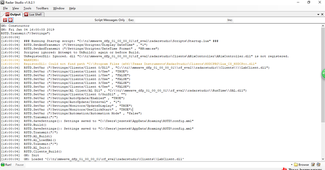This screenshot has height=170, width=325.
Task: Select the Monitors/OneClickStart "TRUE" line
Action: (x=67, y=110)
